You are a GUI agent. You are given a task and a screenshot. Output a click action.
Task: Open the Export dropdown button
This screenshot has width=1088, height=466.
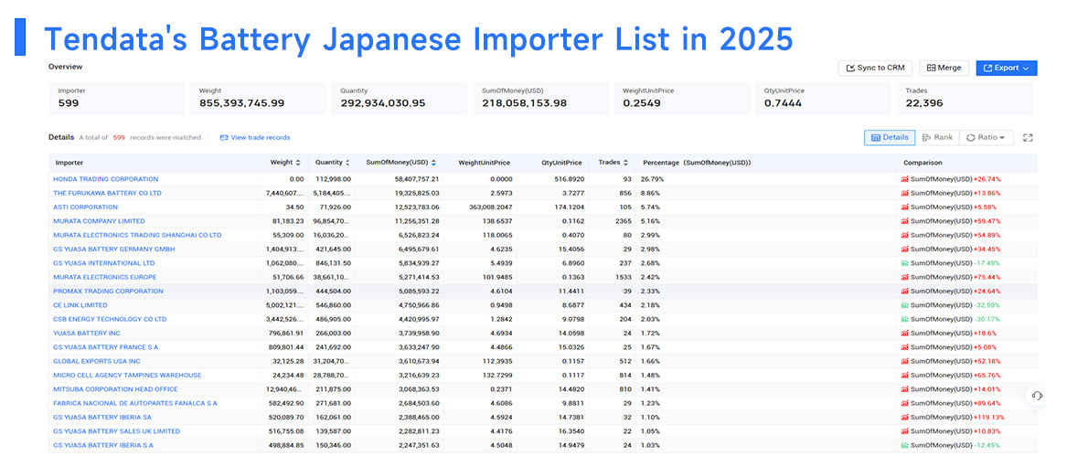pos(1006,68)
